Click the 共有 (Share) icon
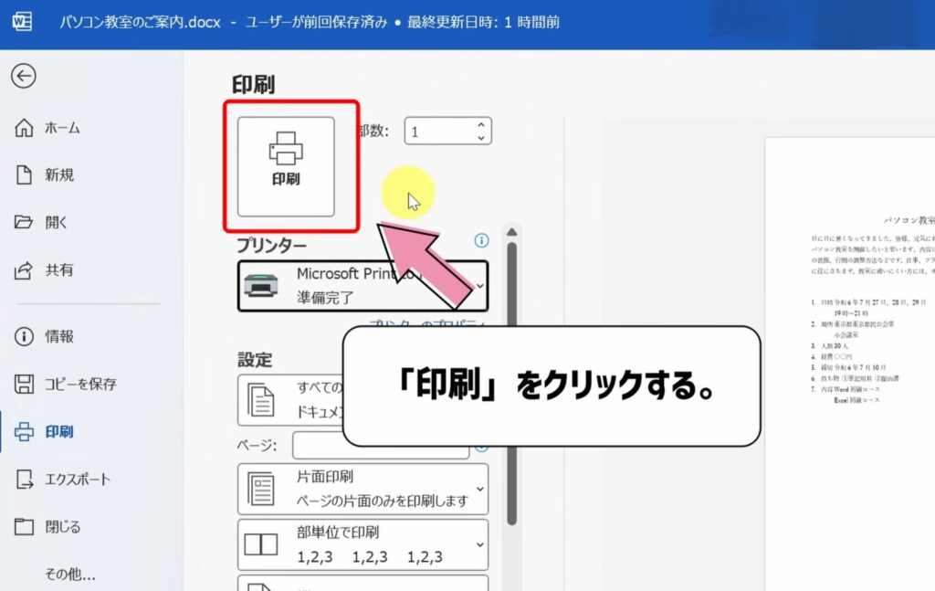 pos(36,269)
